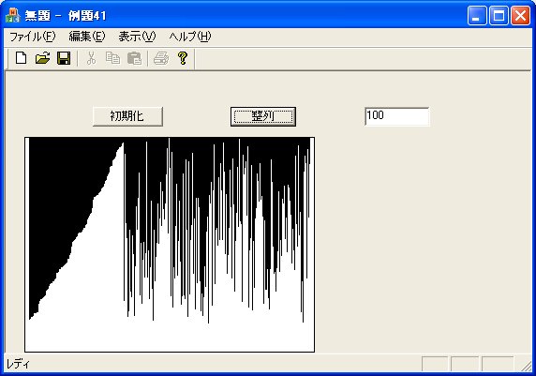The image size is (536, 376).
Task: Open the 表示(V) menu
Action: (x=137, y=37)
